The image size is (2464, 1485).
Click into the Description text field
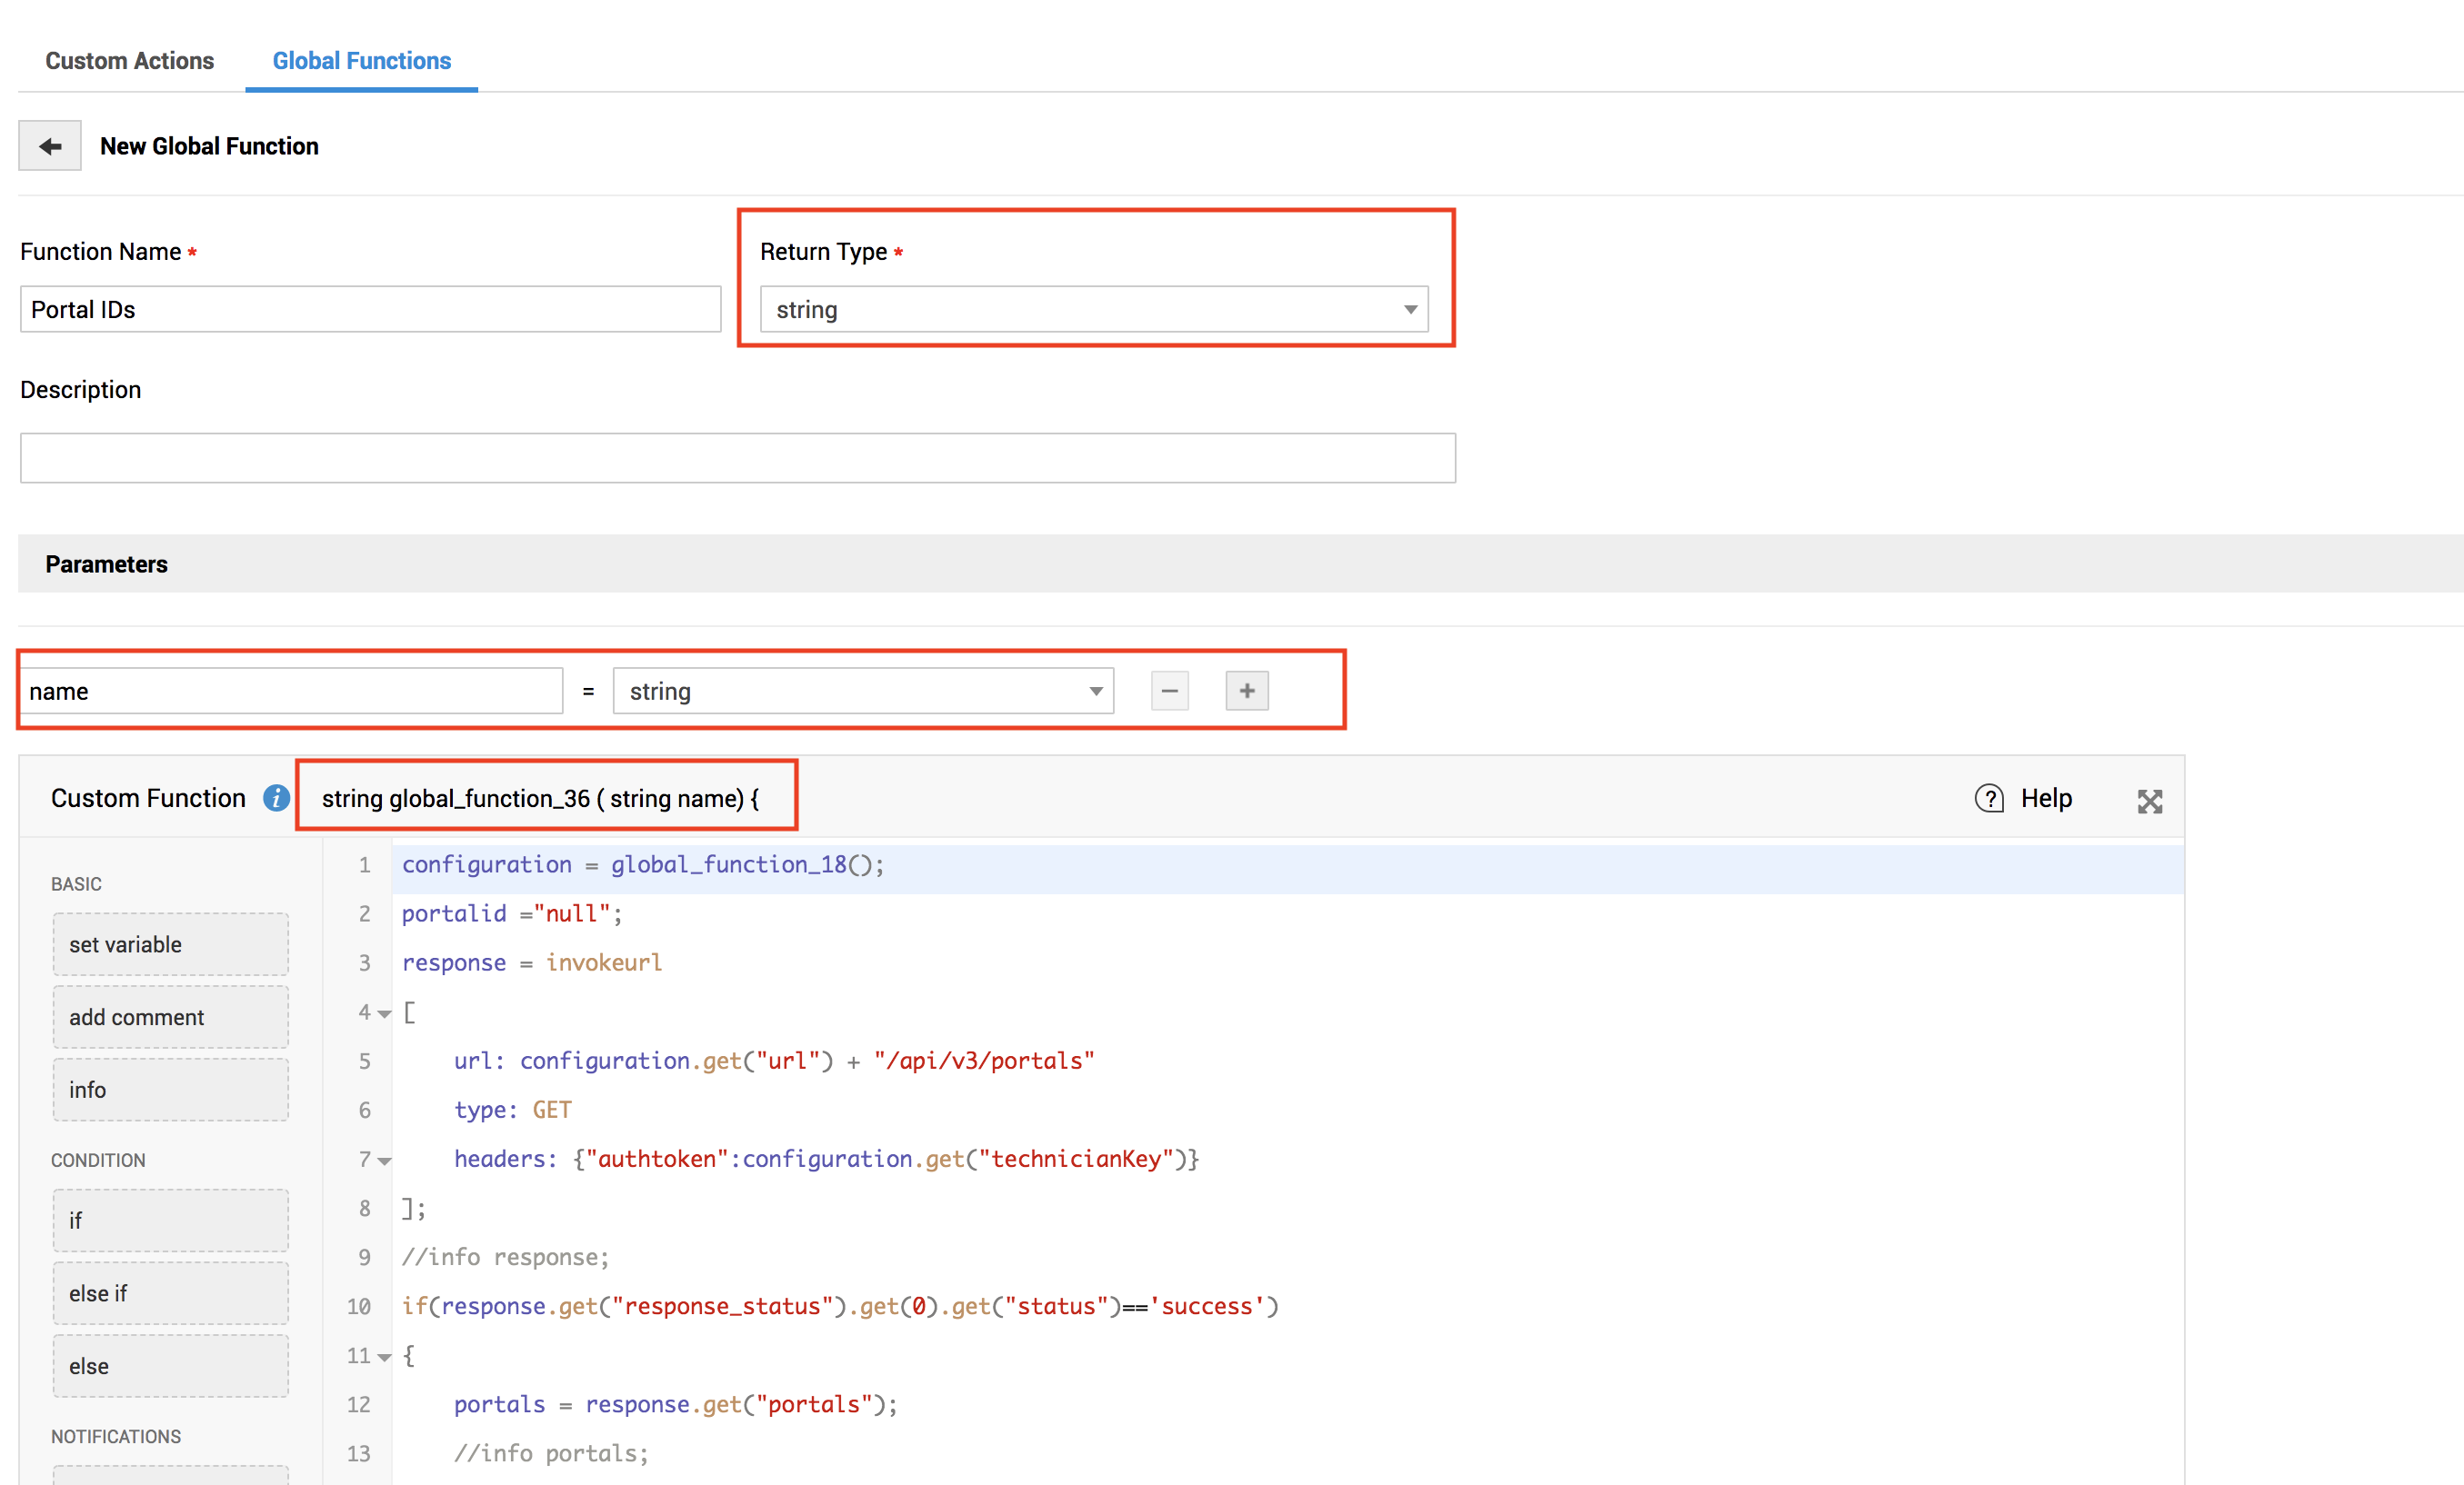[737, 459]
